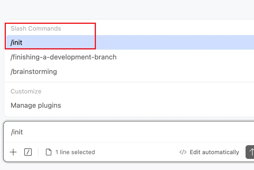Choose /finishing-a-development-branch command
The width and height of the screenshot is (254, 170).
click(63, 57)
